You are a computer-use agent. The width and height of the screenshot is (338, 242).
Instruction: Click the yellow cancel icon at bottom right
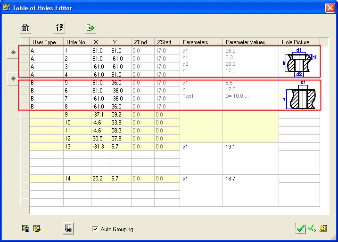pos(324,228)
